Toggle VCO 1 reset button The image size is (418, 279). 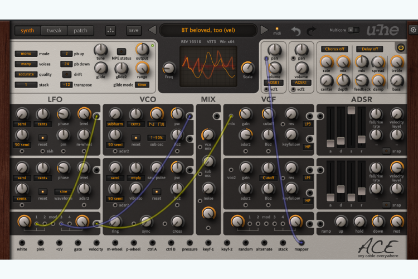[135, 138]
